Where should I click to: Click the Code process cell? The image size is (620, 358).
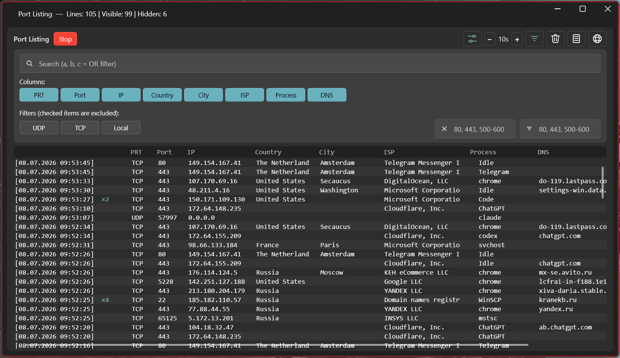click(x=486, y=199)
